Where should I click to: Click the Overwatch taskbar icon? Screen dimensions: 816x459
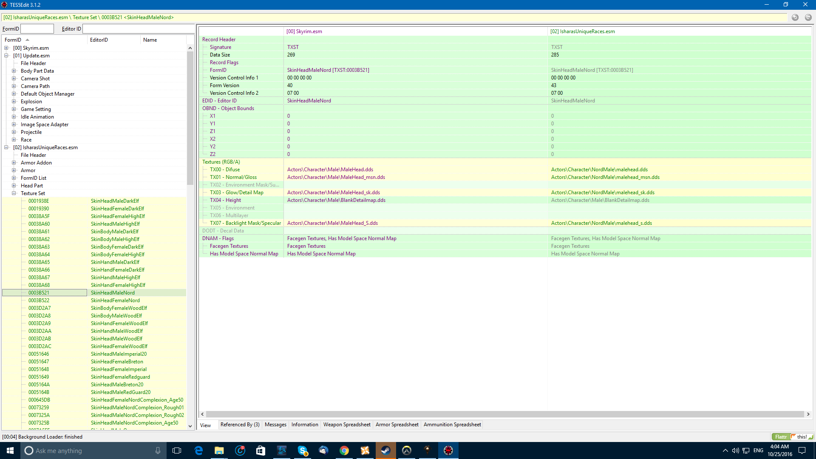[407, 450]
